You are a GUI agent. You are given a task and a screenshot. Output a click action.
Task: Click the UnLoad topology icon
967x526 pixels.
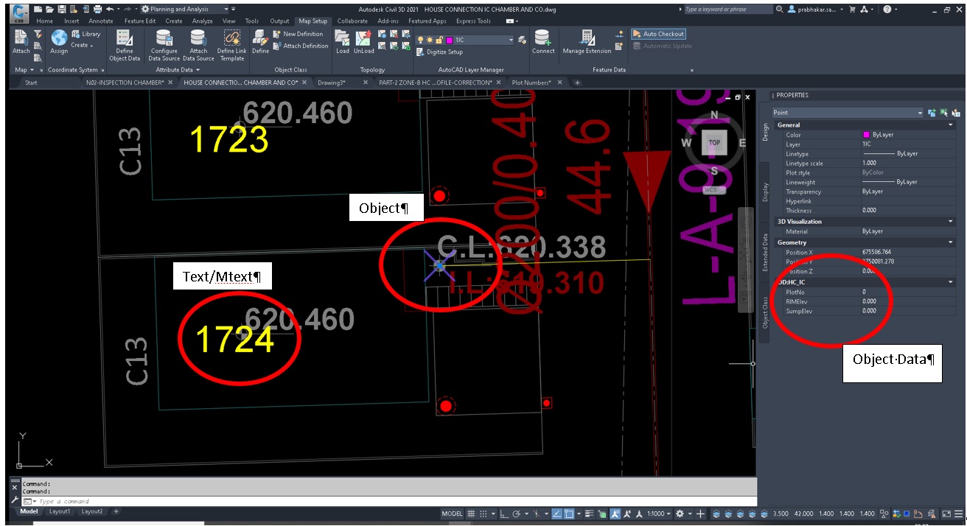click(x=363, y=38)
